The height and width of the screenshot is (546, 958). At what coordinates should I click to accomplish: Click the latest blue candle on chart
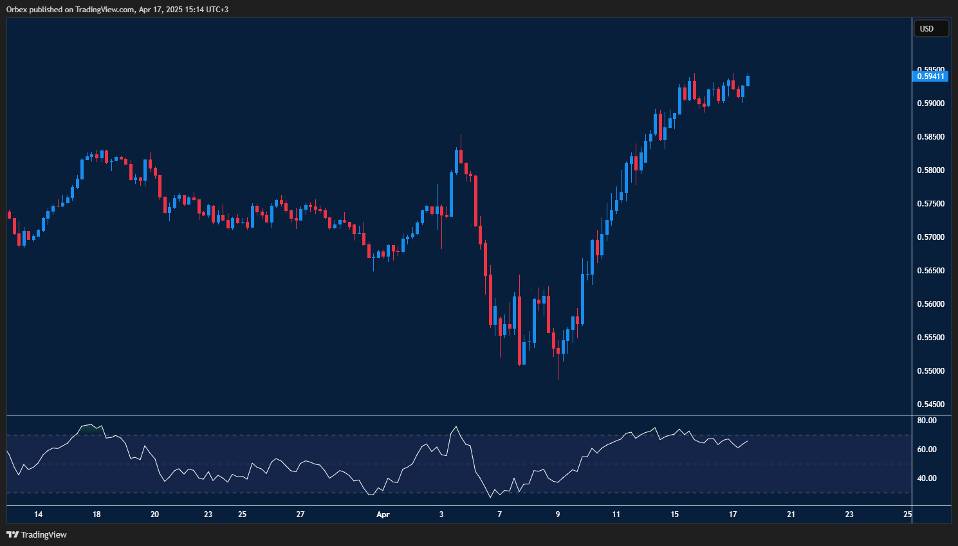pos(748,80)
